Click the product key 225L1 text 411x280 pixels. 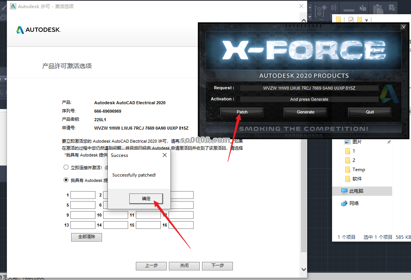click(100, 120)
